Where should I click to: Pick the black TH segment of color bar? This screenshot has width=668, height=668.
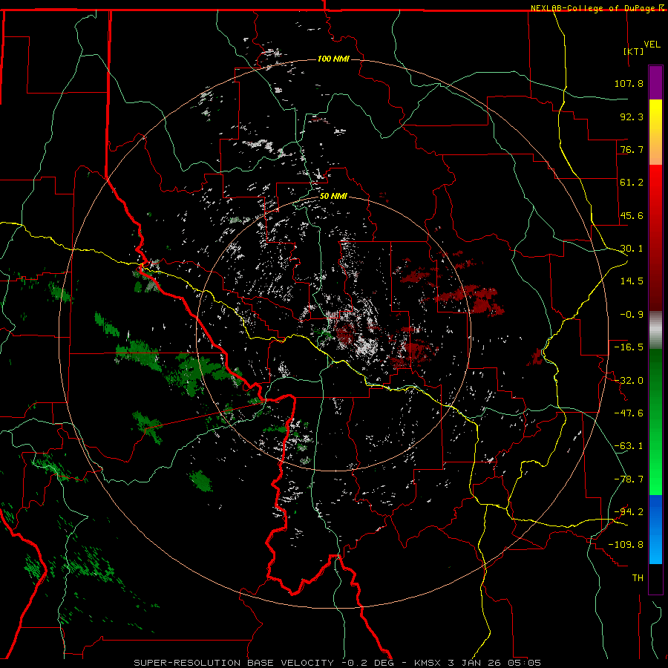tap(655, 578)
